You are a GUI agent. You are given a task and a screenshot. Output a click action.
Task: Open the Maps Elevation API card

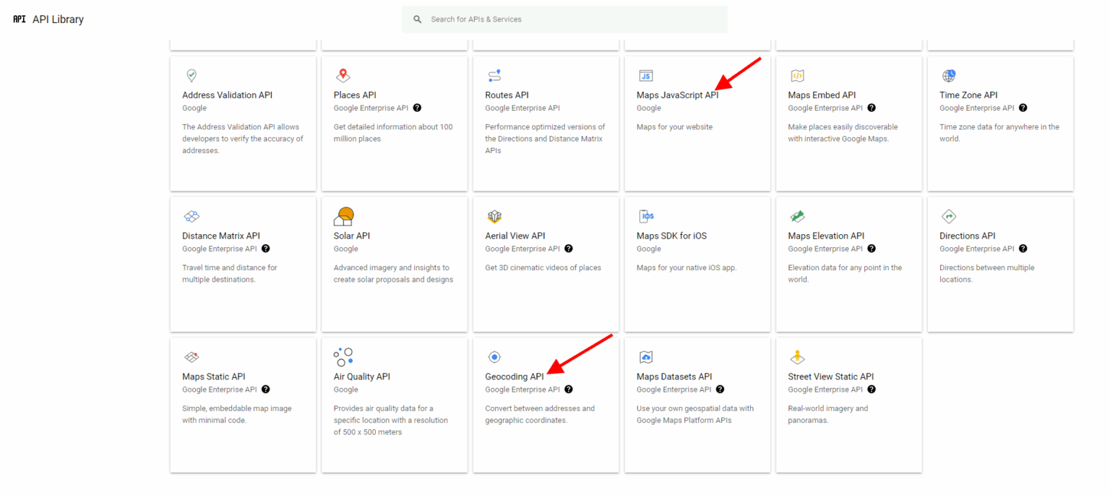click(848, 264)
